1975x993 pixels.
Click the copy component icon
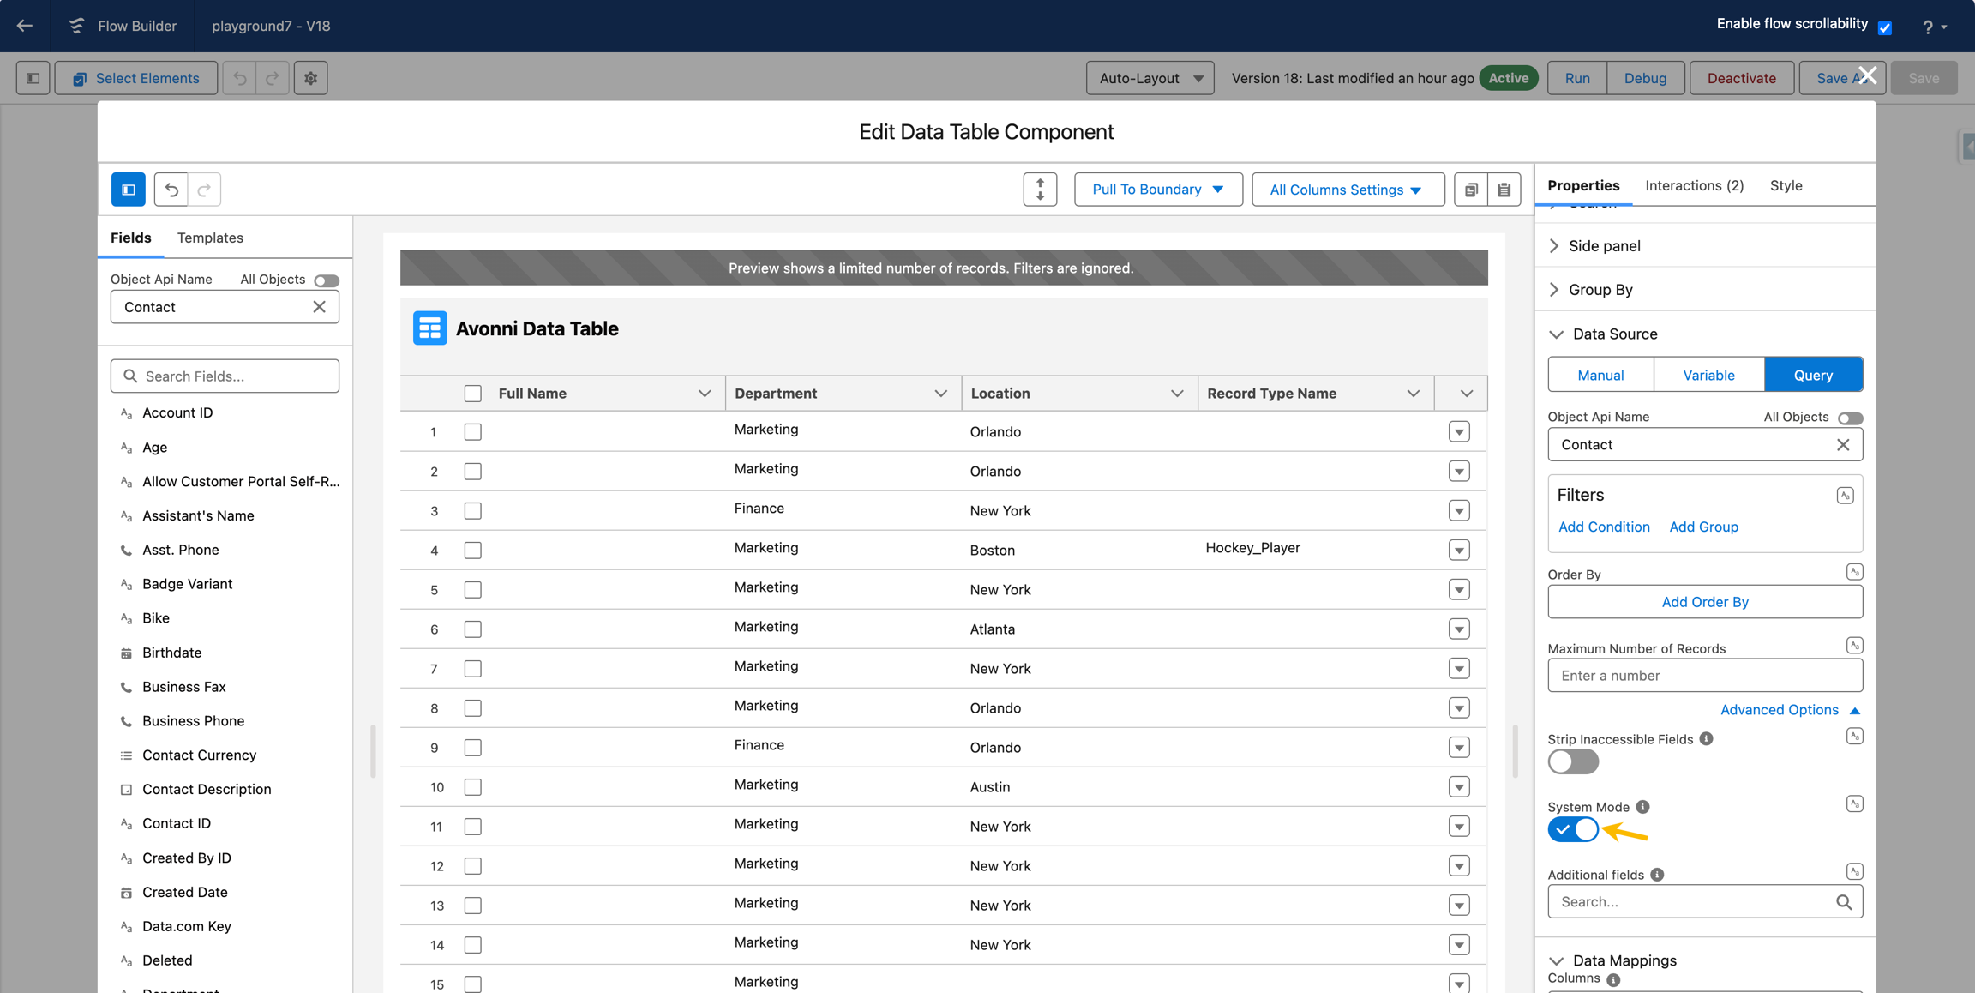point(1471,190)
